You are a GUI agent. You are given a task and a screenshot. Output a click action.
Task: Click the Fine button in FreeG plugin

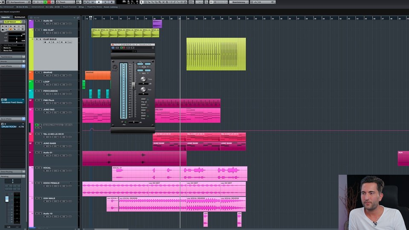[x=144, y=116]
